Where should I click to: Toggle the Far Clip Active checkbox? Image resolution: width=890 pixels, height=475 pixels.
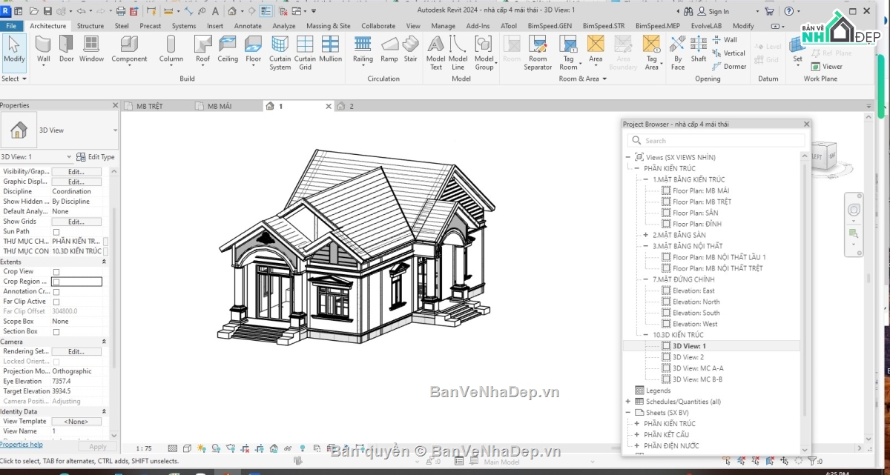(x=56, y=302)
